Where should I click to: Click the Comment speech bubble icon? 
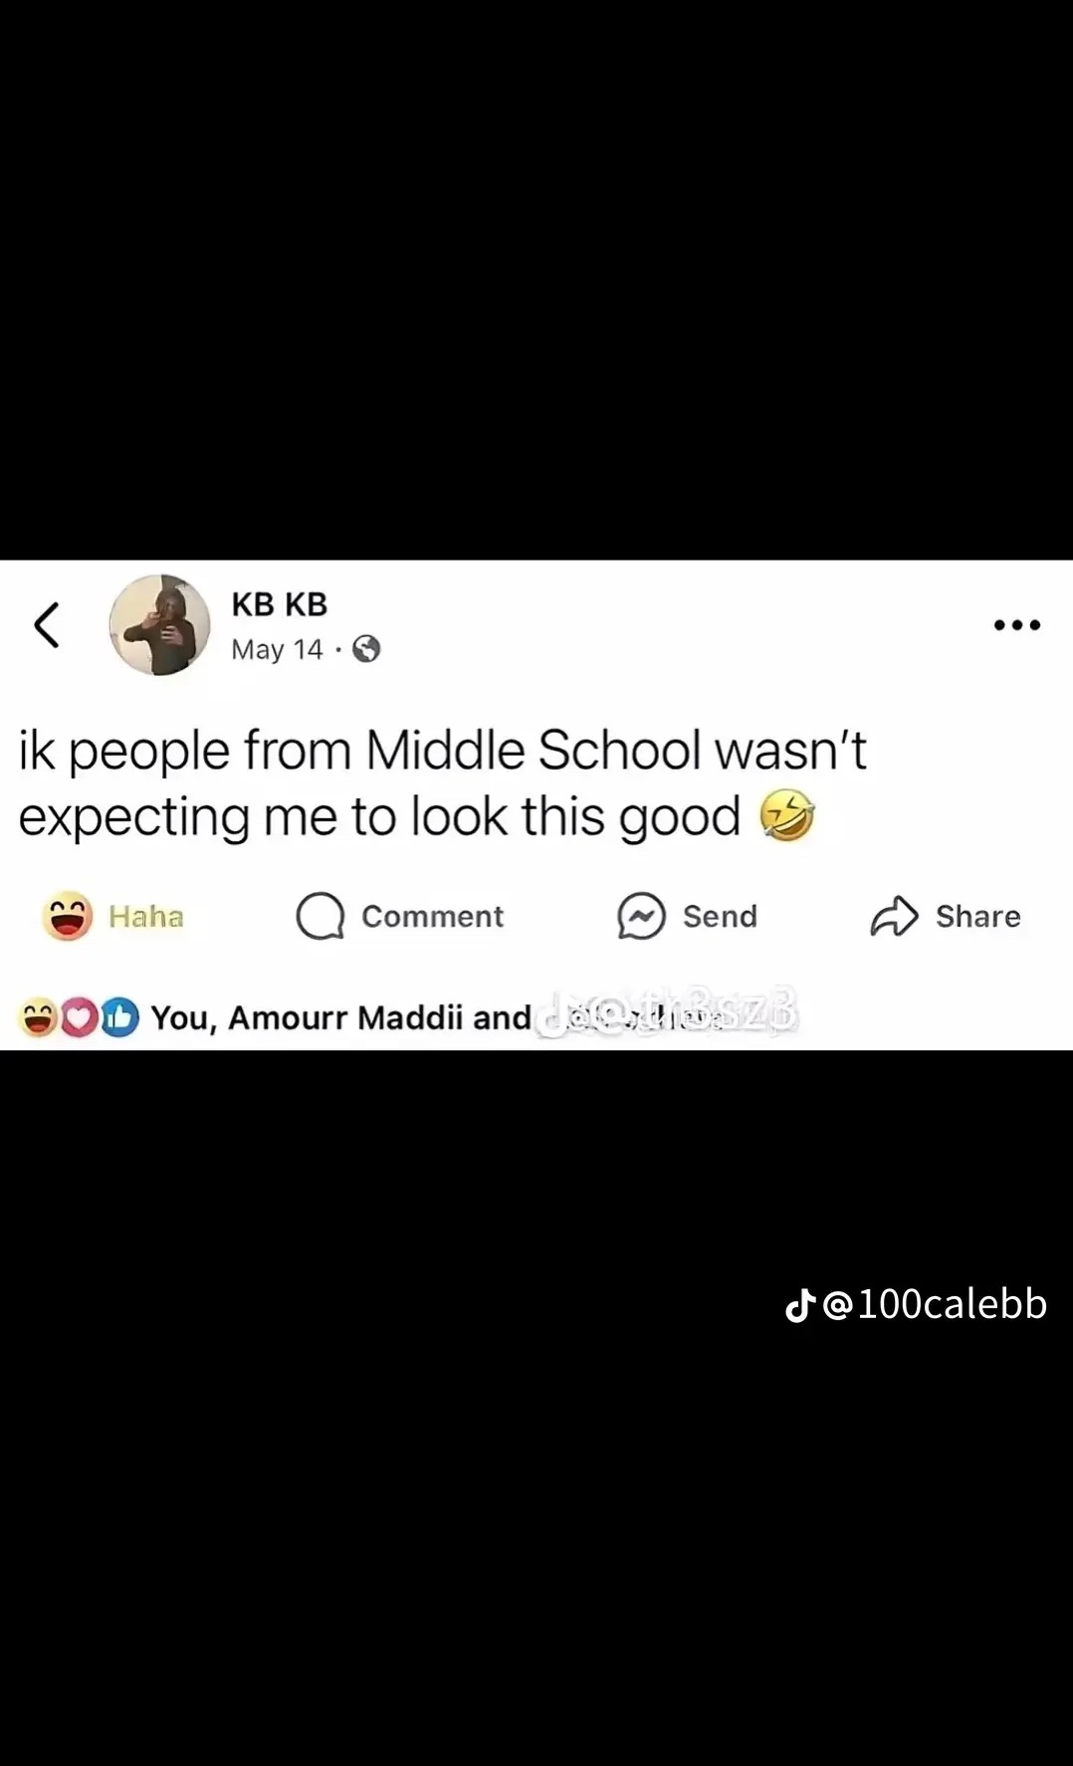click(321, 916)
